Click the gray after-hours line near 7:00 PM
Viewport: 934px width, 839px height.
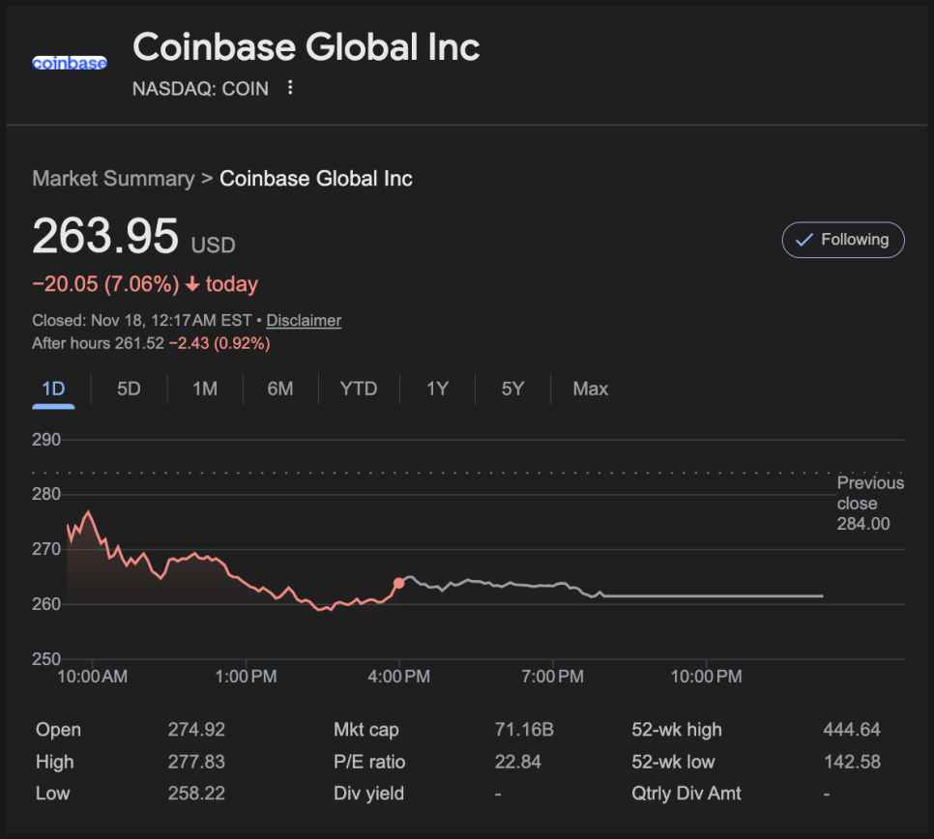click(x=552, y=585)
